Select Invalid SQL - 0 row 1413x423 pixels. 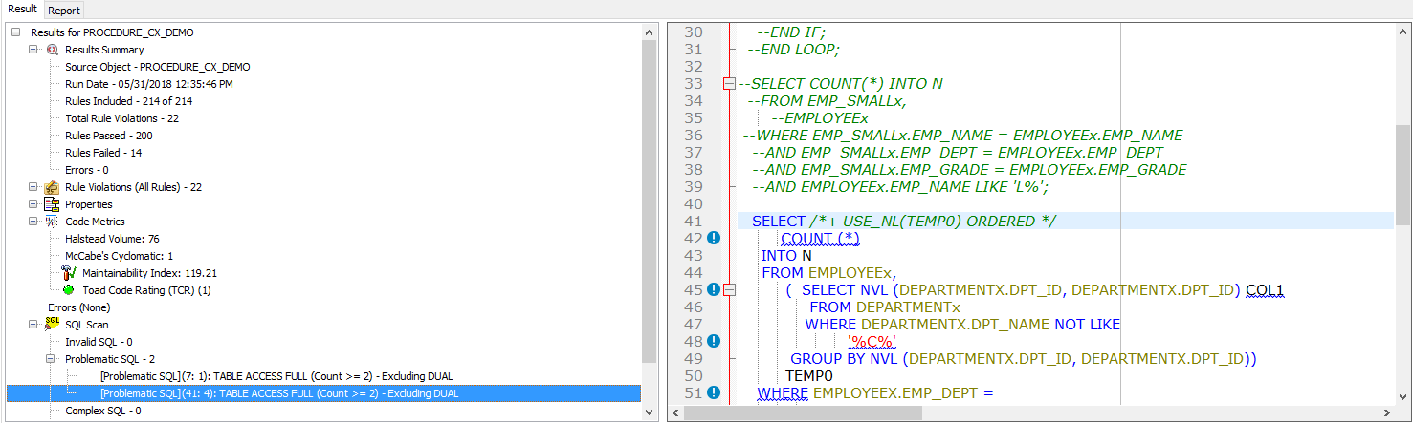click(99, 342)
